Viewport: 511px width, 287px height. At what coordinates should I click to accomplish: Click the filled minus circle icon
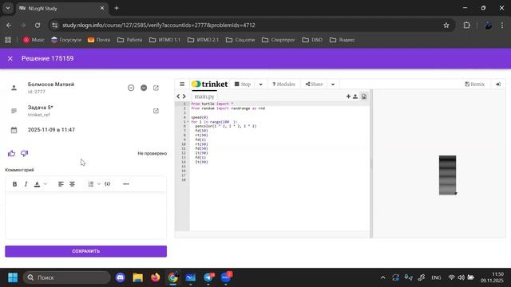click(144, 88)
